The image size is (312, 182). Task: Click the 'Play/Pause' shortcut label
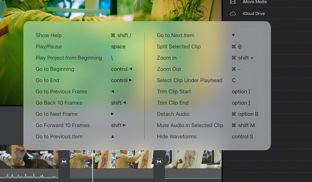[x=49, y=47]
